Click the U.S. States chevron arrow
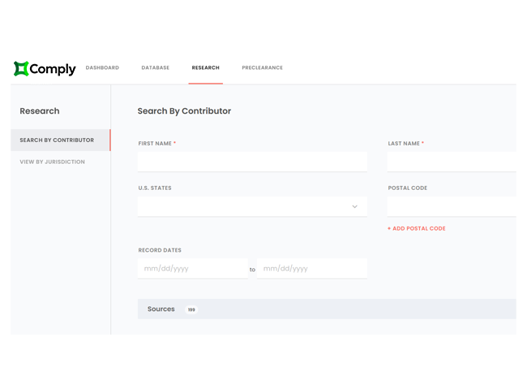527x389 pixels. click(354, 206)
